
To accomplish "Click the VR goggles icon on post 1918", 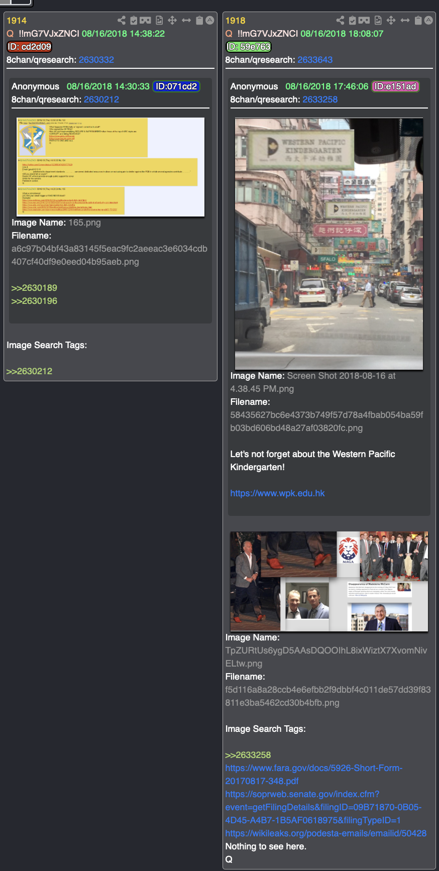I will [364, 20].
